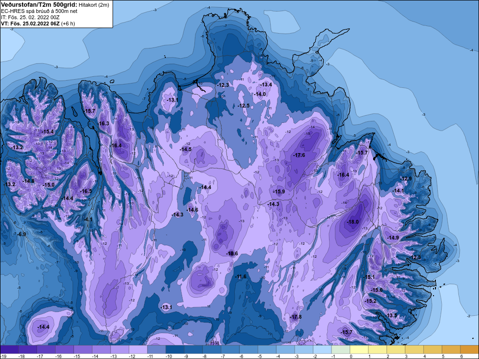This screenshot has width=479, height=359.
Task: Click the initial time line 'IT: Fös. 25. 02. 2022 00Z'
Action: 30,17
